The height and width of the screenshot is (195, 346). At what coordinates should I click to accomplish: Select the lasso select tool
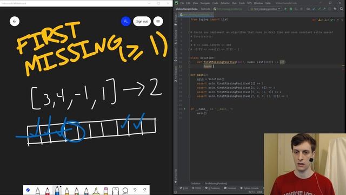[x=125, y=191]
